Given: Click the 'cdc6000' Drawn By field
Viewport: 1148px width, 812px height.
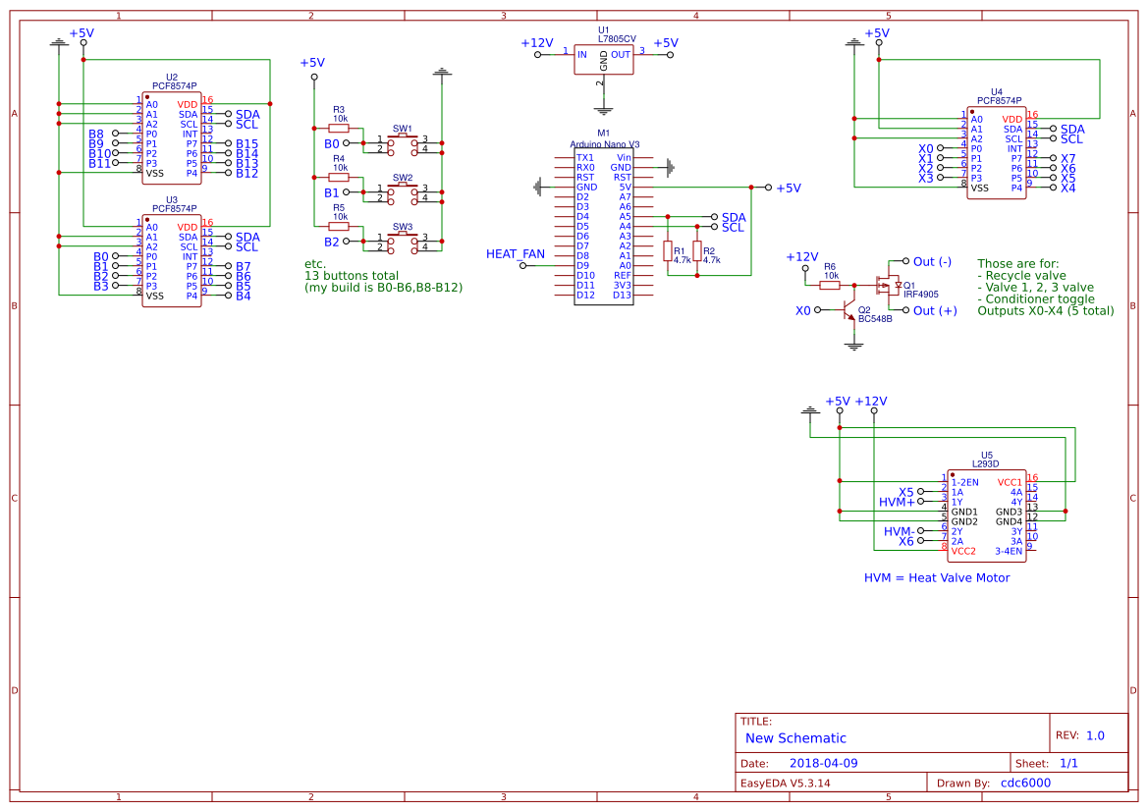Looking at the screenshot, I should click(x=1025, y=784).
